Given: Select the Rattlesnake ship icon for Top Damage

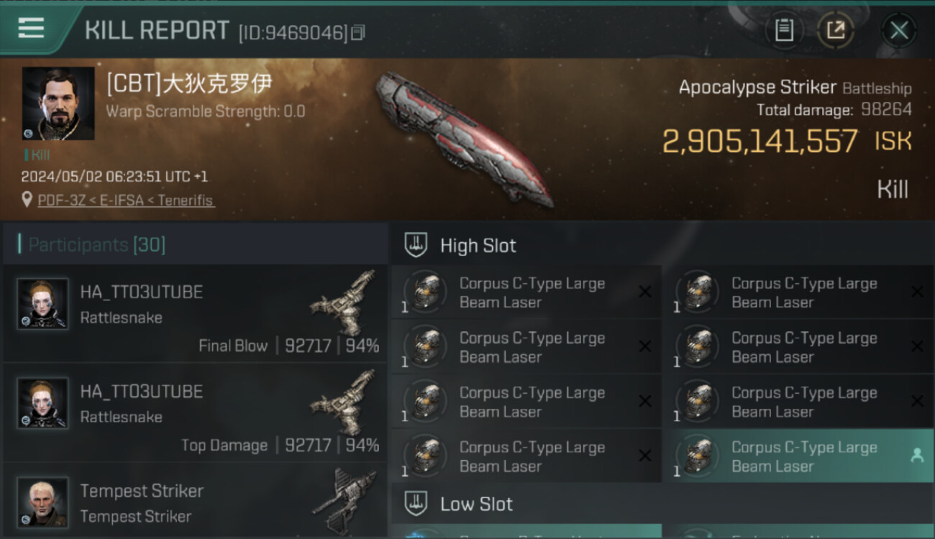Looking at the screenshot, I should [x=344, y=402].
